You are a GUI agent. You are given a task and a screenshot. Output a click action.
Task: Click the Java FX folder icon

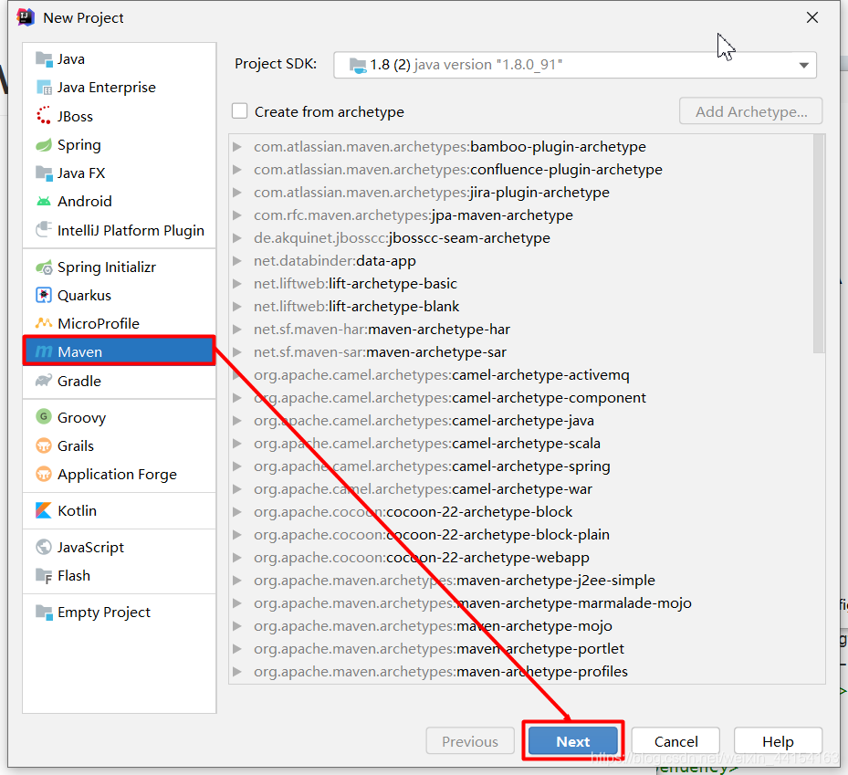[43, 173]
